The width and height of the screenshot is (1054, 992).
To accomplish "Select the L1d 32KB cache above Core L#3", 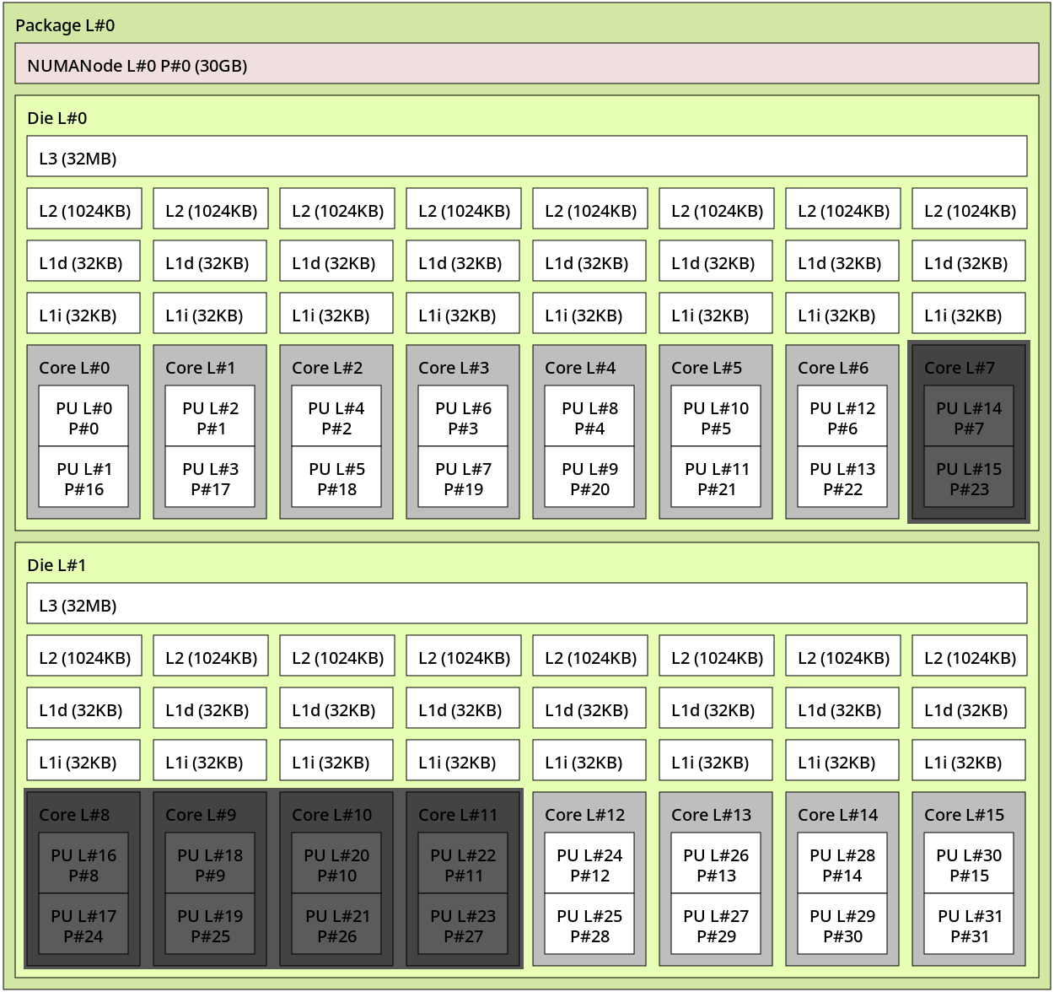I will (x=462, y=261).
